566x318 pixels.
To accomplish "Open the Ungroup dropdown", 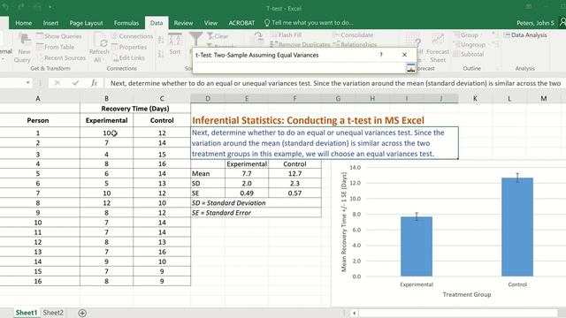I will (470, 44).
